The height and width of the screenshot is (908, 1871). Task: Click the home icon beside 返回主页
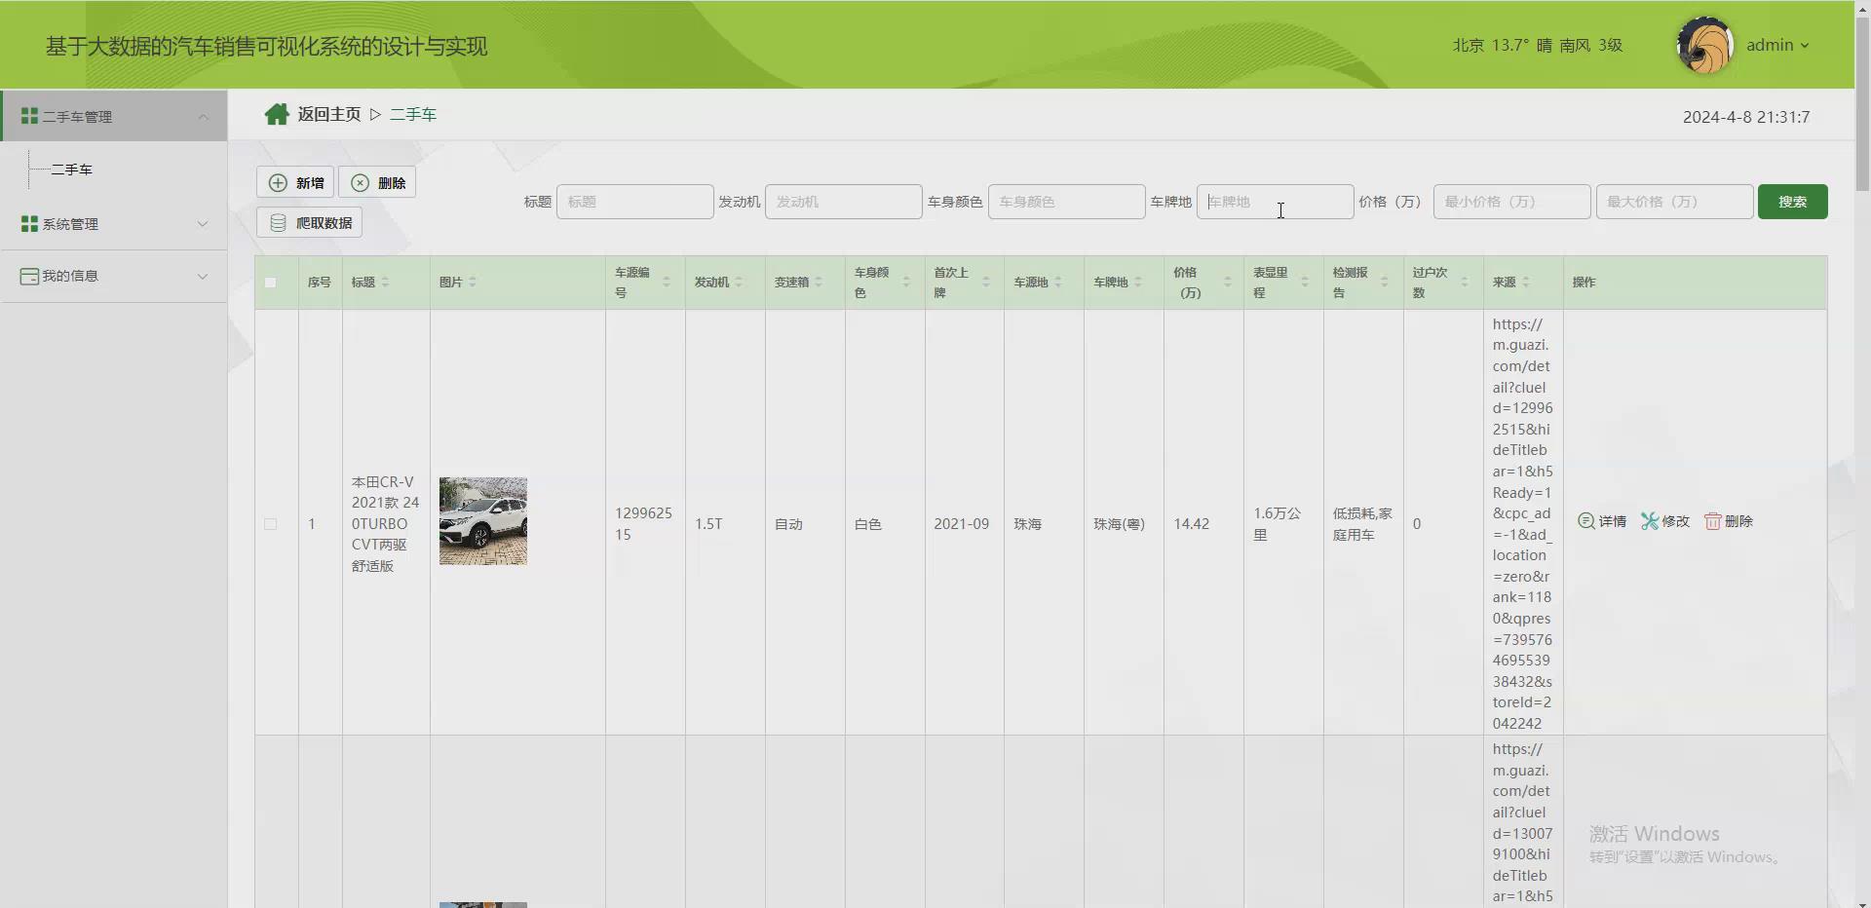(x=277, y=115)
